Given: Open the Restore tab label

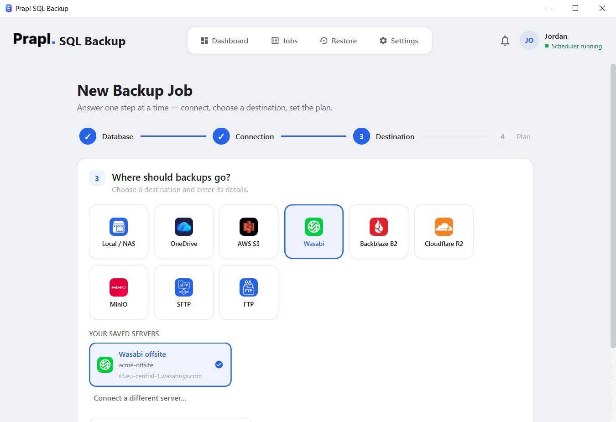Looking at the screenshot, I should click(x=344, y=41).
